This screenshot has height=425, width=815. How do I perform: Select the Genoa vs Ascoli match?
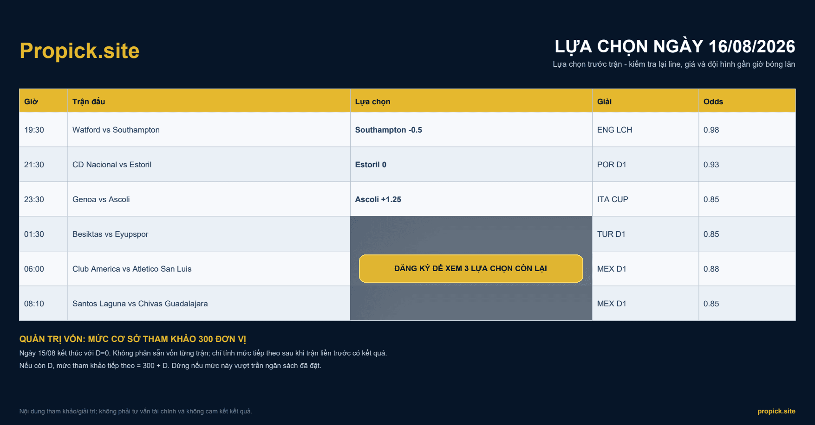tap(101, 199)
